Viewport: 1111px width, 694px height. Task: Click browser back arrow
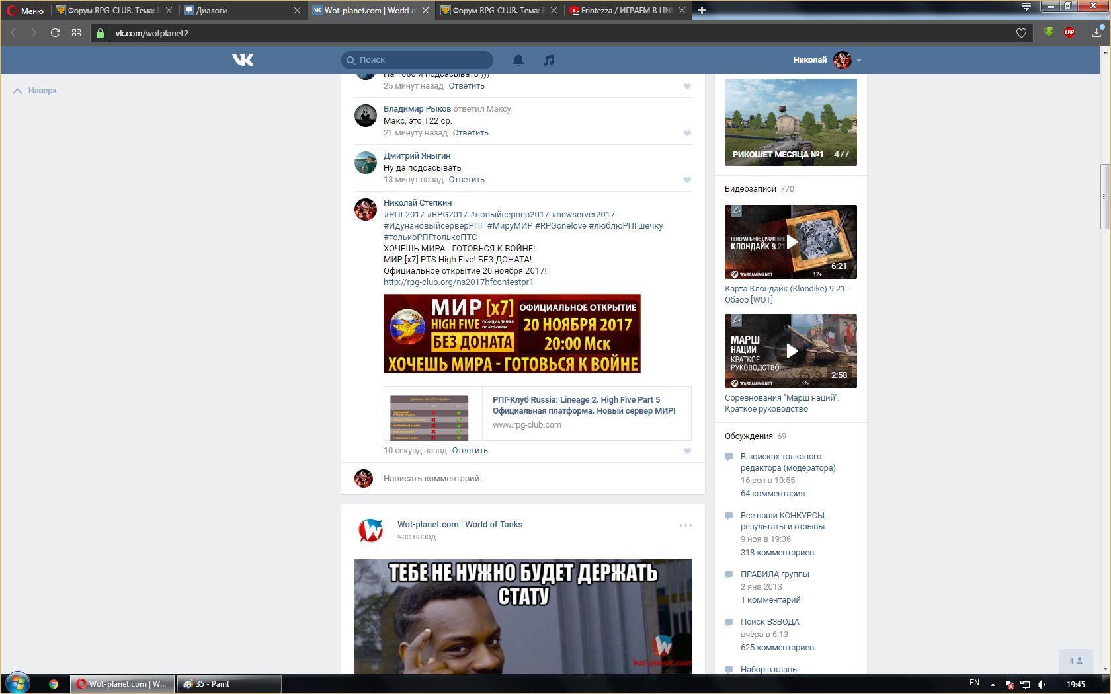click(x=13, y=33)
